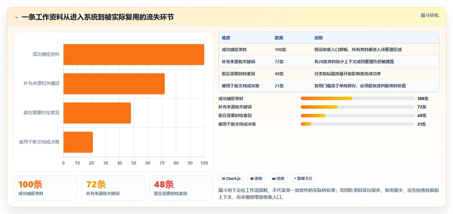The width and height of the screenshot is (453, 214).
Task: Click the 72条 cell in the table
Action: click(x=279, y=62)
